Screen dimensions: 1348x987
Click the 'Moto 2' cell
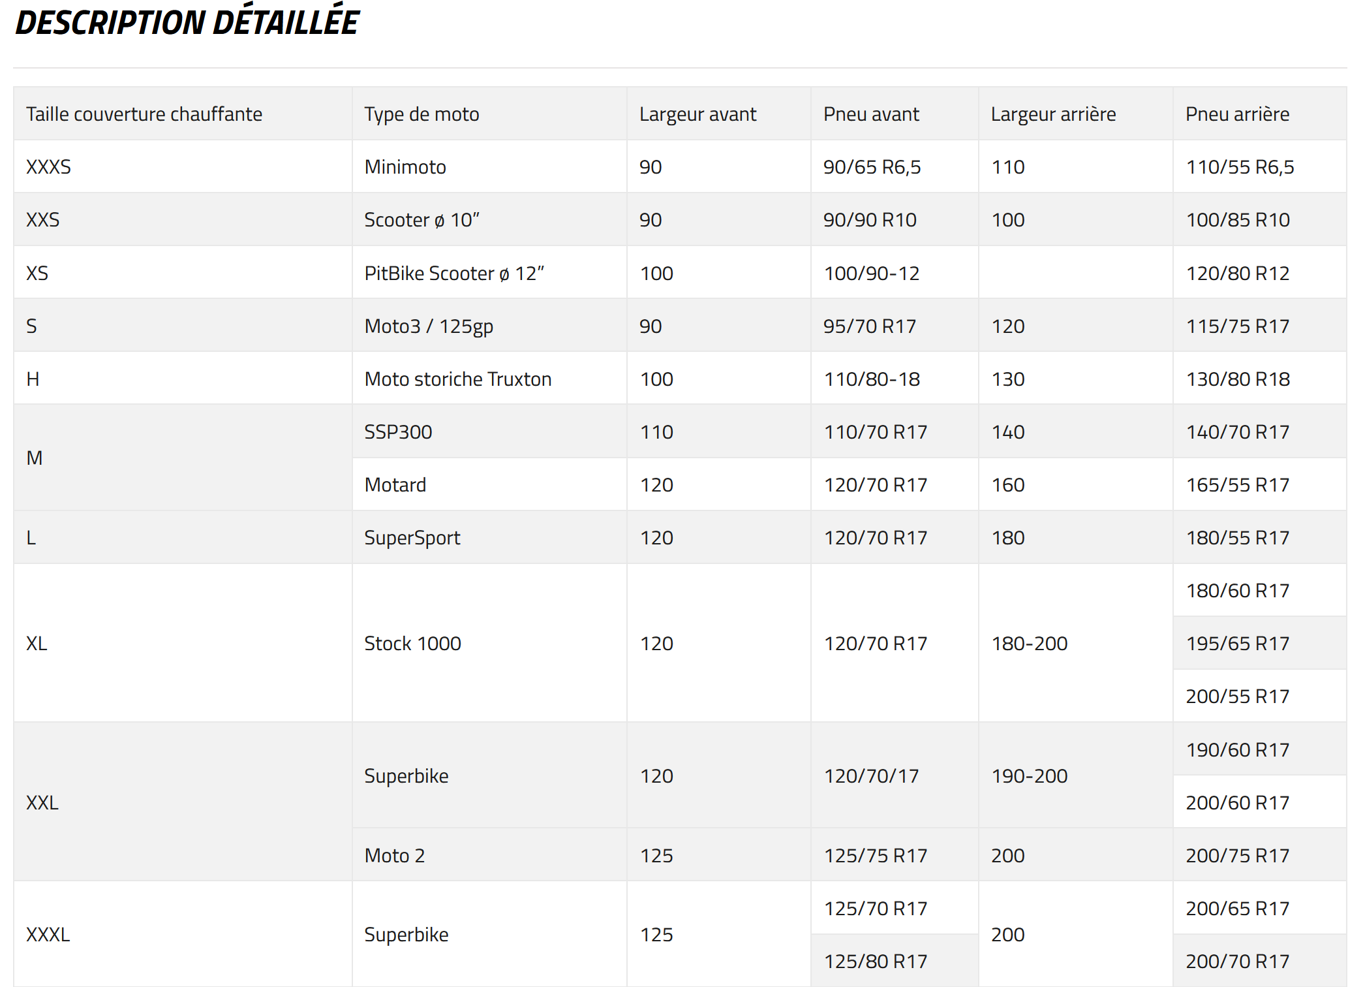(395, 856)
